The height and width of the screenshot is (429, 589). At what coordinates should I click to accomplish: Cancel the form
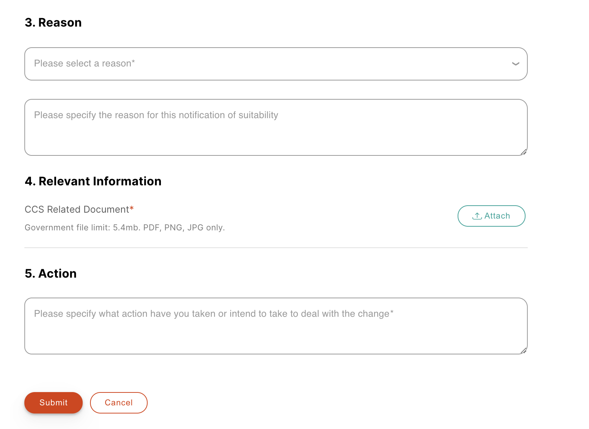[x=119, y=403]
